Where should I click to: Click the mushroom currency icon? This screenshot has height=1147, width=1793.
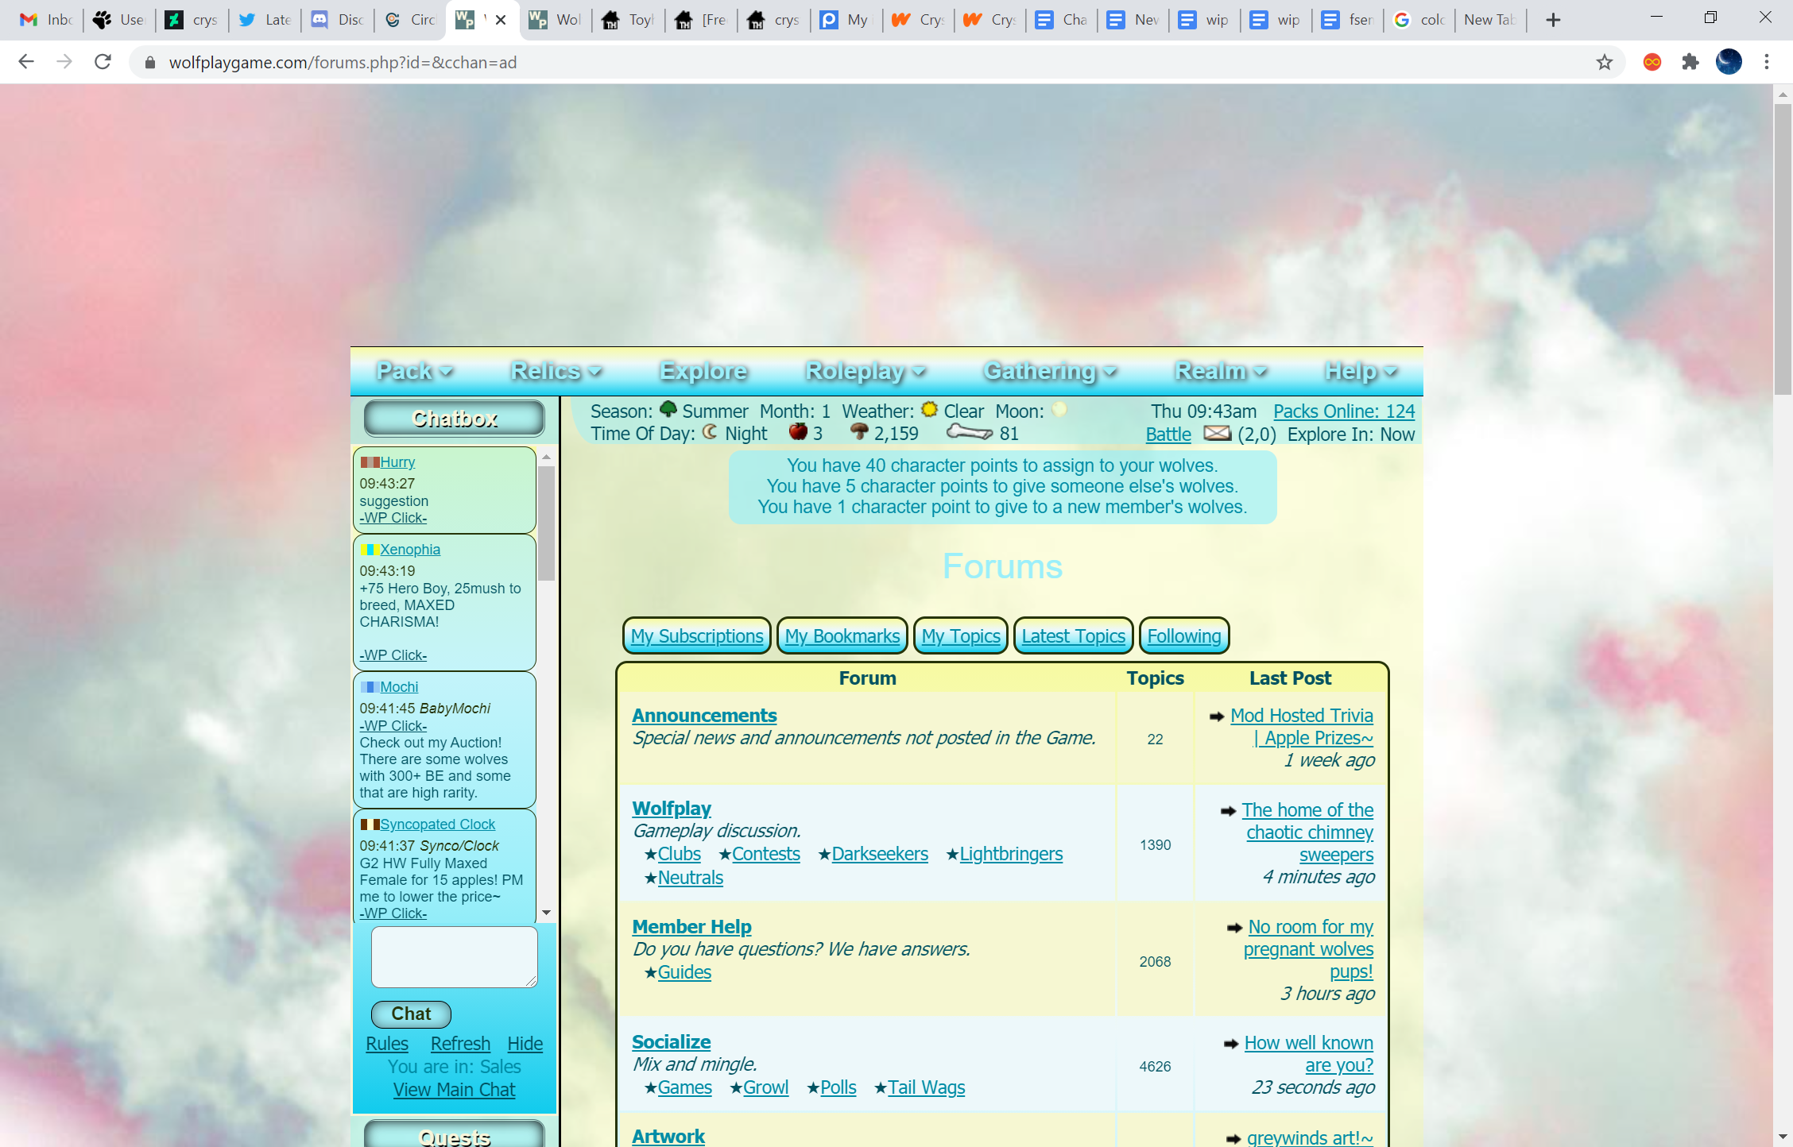click(x=860, y=433)
